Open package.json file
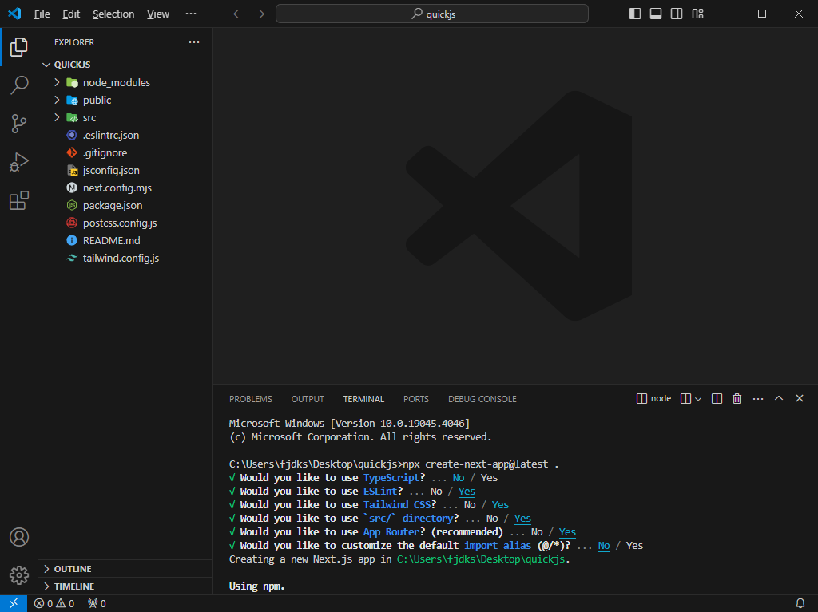818x612 pixels. click(125, 205)
